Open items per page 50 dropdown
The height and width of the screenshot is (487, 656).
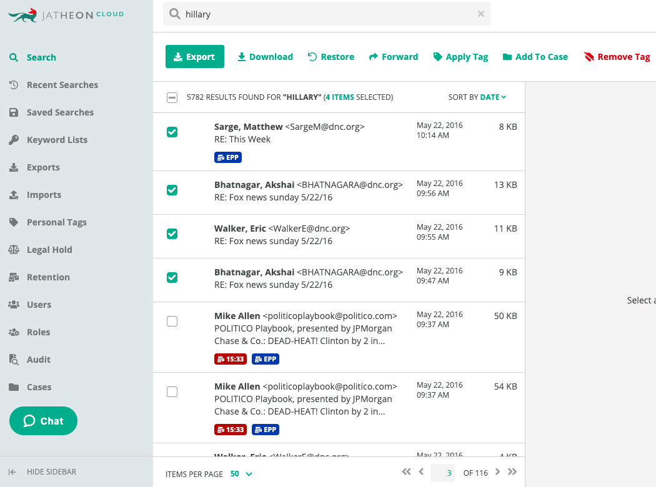click(x=241, y=474)
